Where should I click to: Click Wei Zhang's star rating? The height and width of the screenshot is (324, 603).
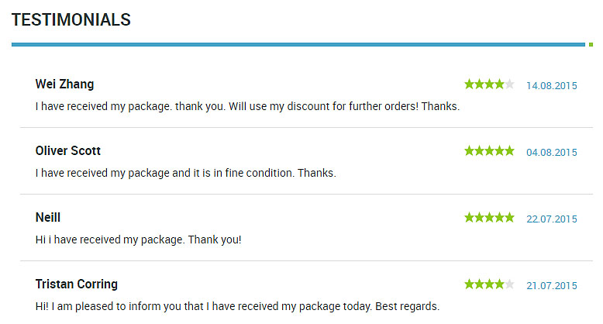pos(489,84)
